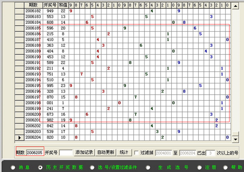Click the 自动更新 button
Viewport: 244px width, 172px height.
(106, 152)
